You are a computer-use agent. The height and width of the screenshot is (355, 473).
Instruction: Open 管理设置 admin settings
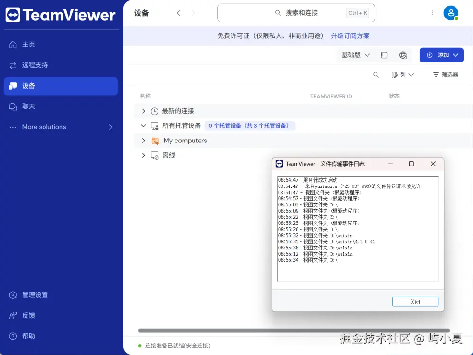click(x=35, y=295)
